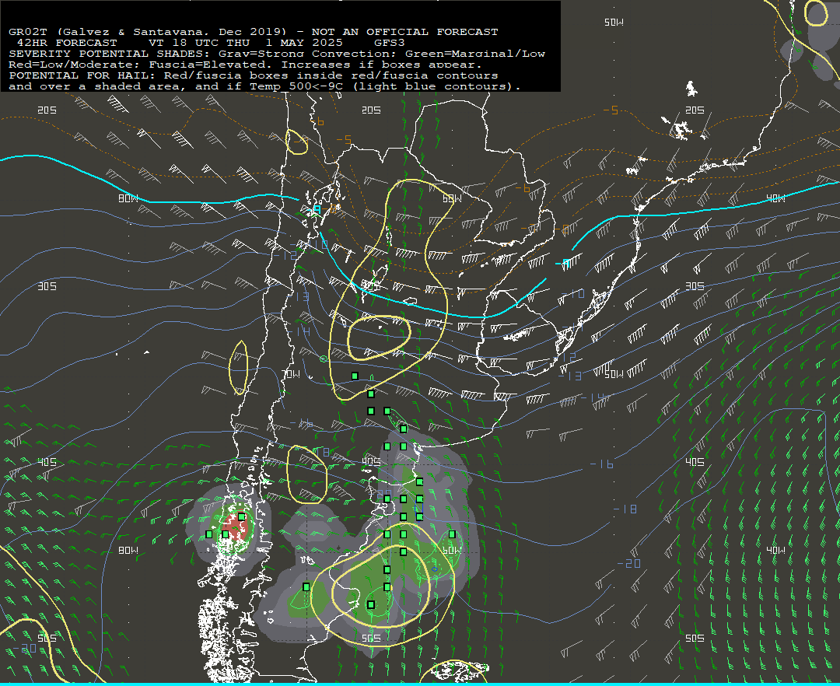Image resolution: width=840 pixels, height=686 pixels.
Task: Click the "60W" label inside the green Patagonian contour
Action: [x=452, y=551]
